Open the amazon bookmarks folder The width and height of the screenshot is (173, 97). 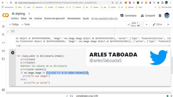[94, 7]
